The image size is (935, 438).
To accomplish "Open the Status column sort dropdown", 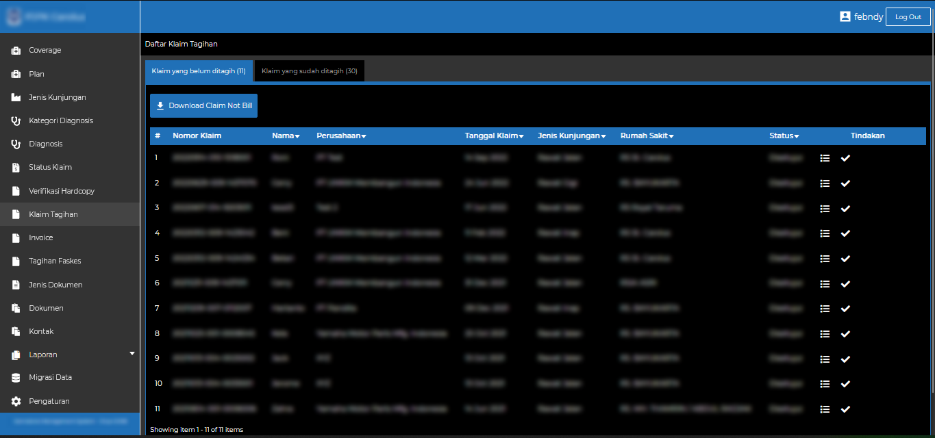I will coord(784,136).
